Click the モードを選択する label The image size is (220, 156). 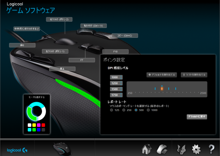[x=37, y=97]
